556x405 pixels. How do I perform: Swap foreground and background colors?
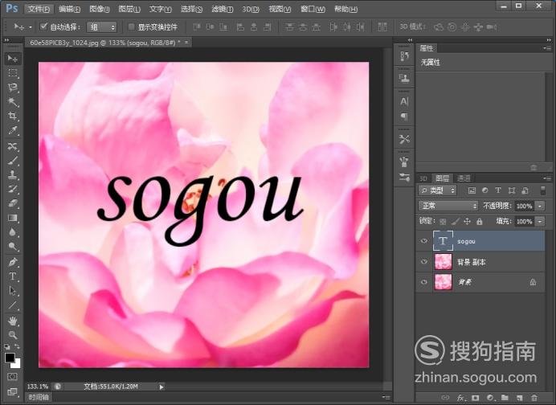pos(17,347)
